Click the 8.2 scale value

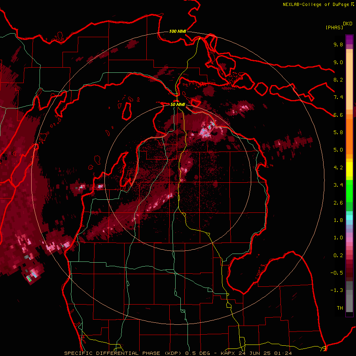pos(338,80)
